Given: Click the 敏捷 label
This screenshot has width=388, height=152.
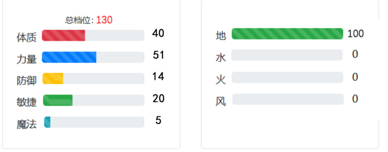Looking at the screenshot, I should (x=27, y=102).
